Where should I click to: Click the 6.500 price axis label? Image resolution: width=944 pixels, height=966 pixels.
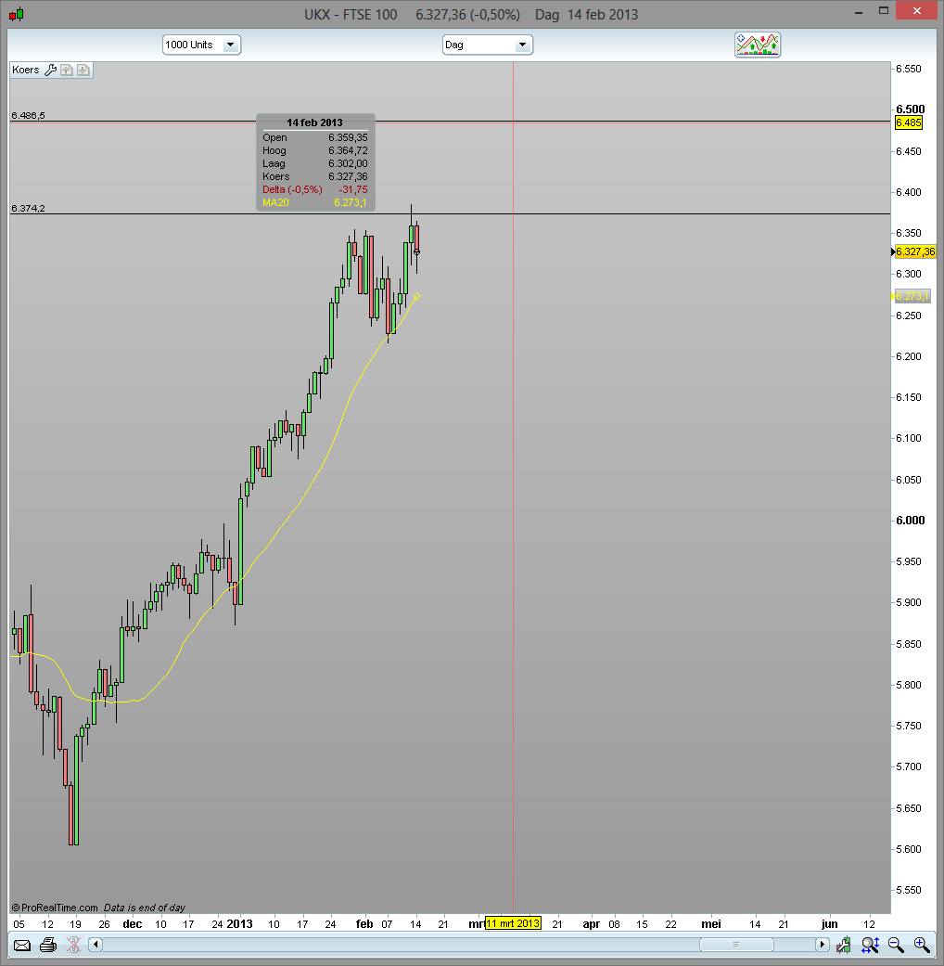click(x=910, y=109)
